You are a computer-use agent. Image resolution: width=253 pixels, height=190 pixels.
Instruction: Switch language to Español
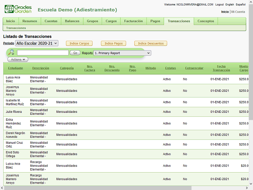(241, 4)
